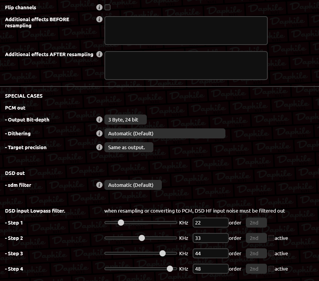Focus the Step 2 KHz field showing 33
The width and height of the screenshot is (319, 281).
point(211,238)
